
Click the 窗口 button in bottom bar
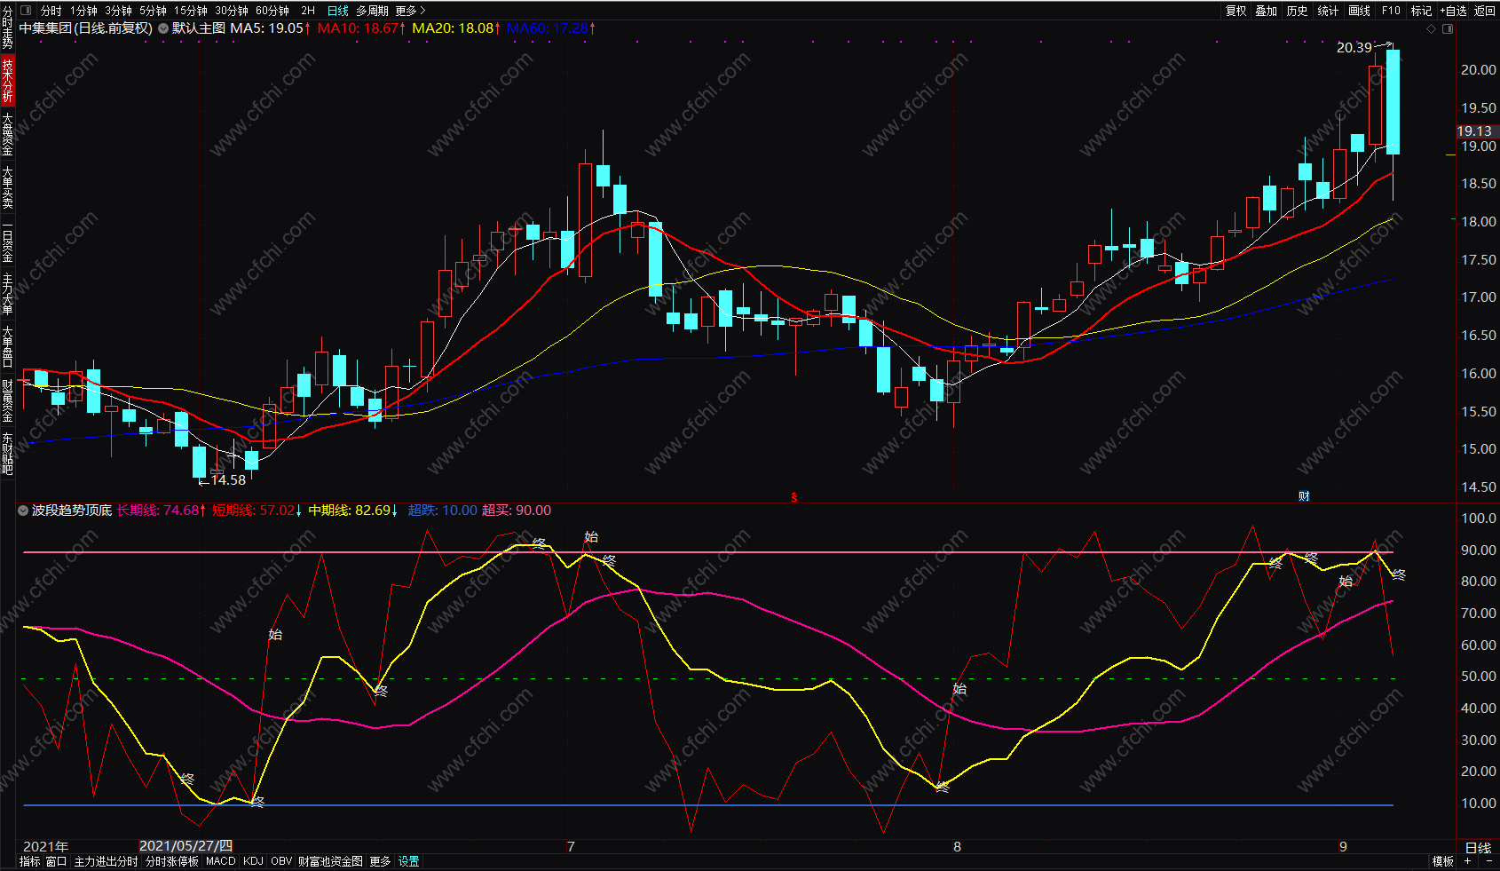56,861
